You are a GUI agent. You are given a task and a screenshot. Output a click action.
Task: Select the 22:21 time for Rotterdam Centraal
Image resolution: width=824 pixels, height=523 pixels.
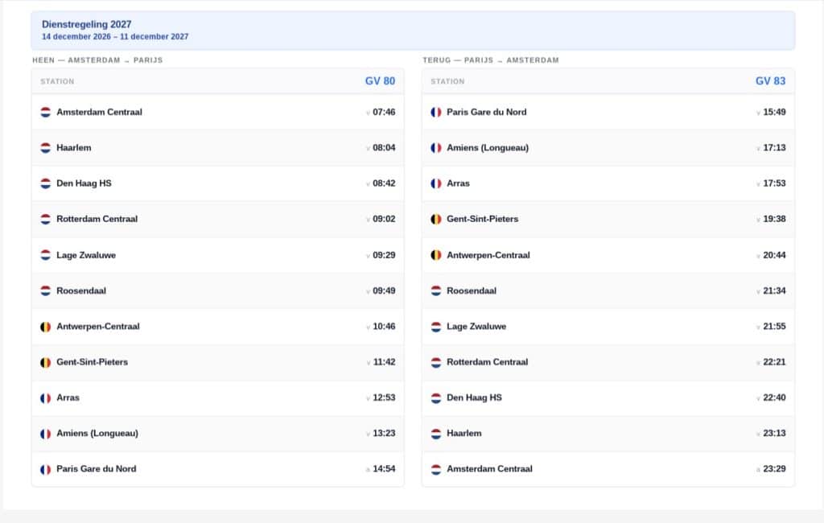774,362
